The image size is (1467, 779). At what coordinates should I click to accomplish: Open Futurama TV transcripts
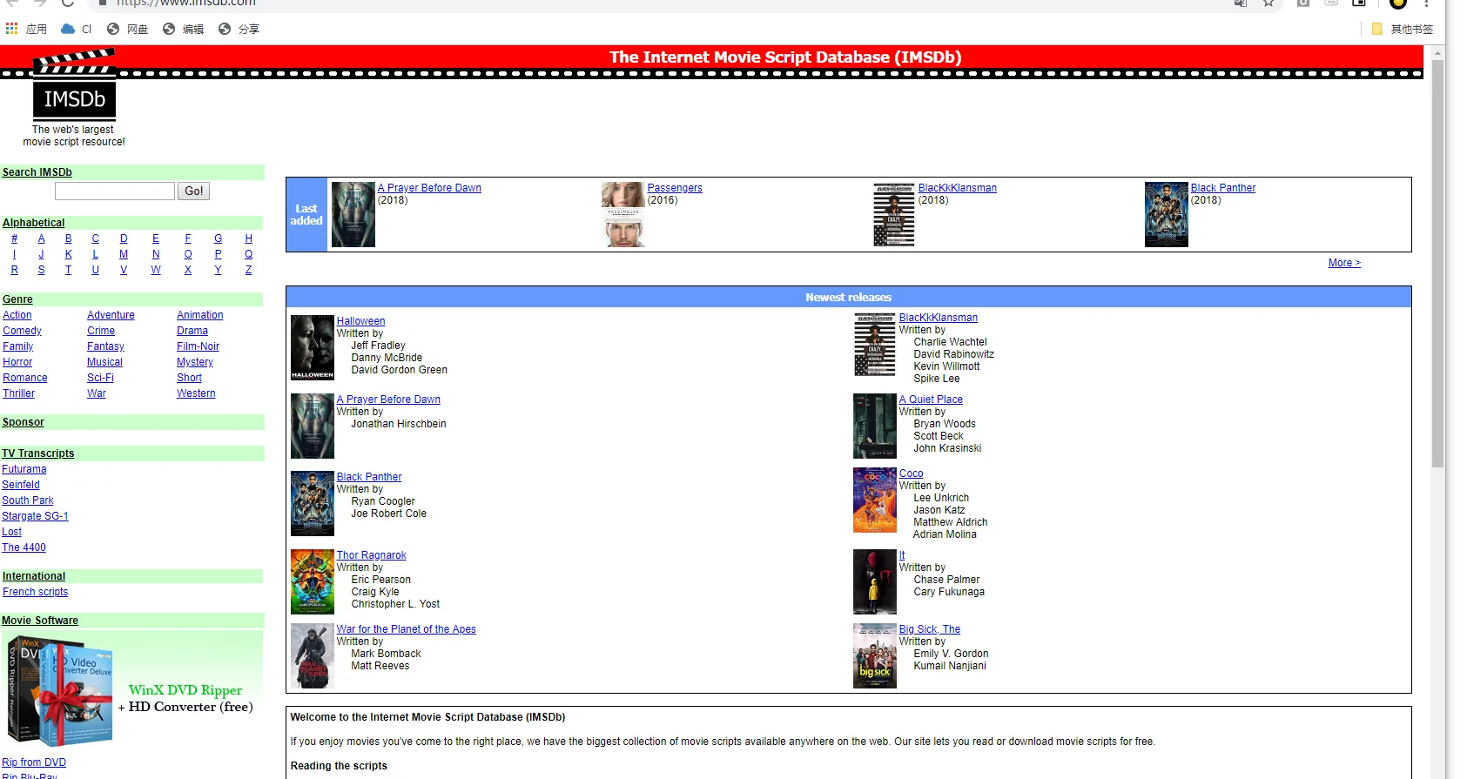coord(24,469)
